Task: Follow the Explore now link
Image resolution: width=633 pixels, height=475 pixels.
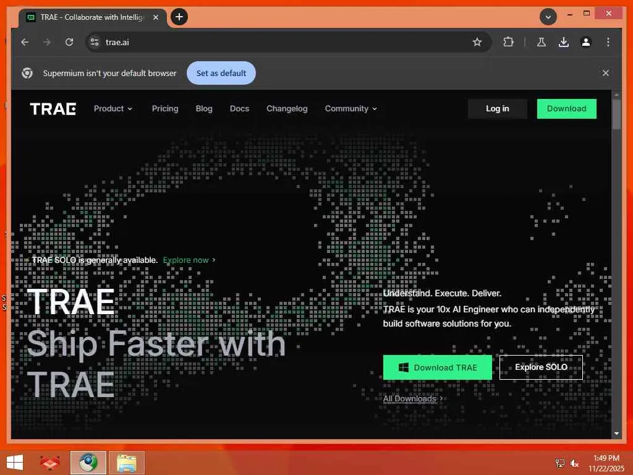Action: (x=189, y=260)
